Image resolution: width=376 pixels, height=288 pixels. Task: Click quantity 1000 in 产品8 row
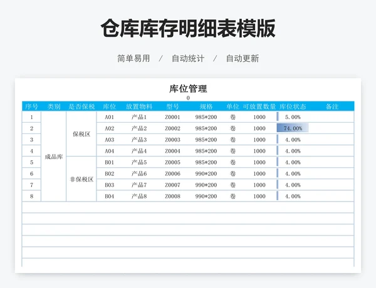click(259, 196)
